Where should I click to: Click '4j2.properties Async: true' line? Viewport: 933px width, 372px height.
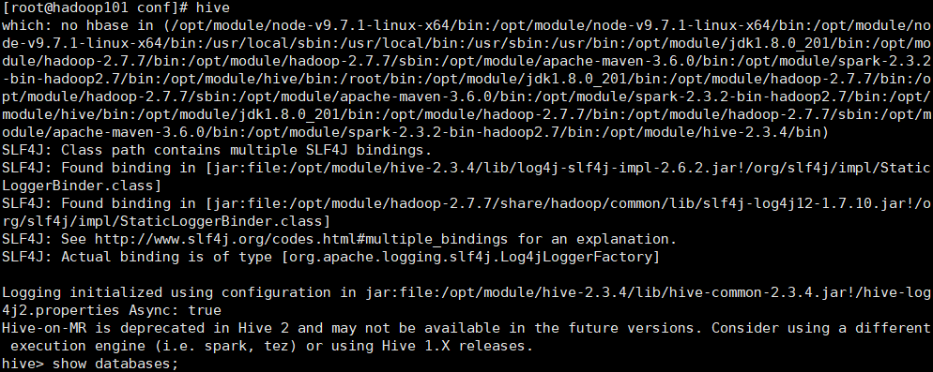112,310
